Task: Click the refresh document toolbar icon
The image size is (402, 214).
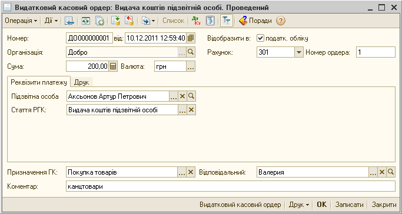Action: pyautogui.click(x=86, y=21)
